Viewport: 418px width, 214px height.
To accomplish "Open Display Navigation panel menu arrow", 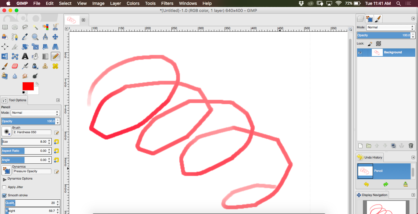I will [x=413, y=195].
